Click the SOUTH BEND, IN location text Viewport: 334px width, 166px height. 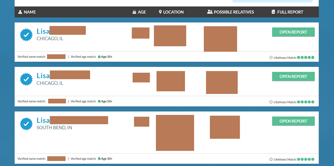point(54,128)
